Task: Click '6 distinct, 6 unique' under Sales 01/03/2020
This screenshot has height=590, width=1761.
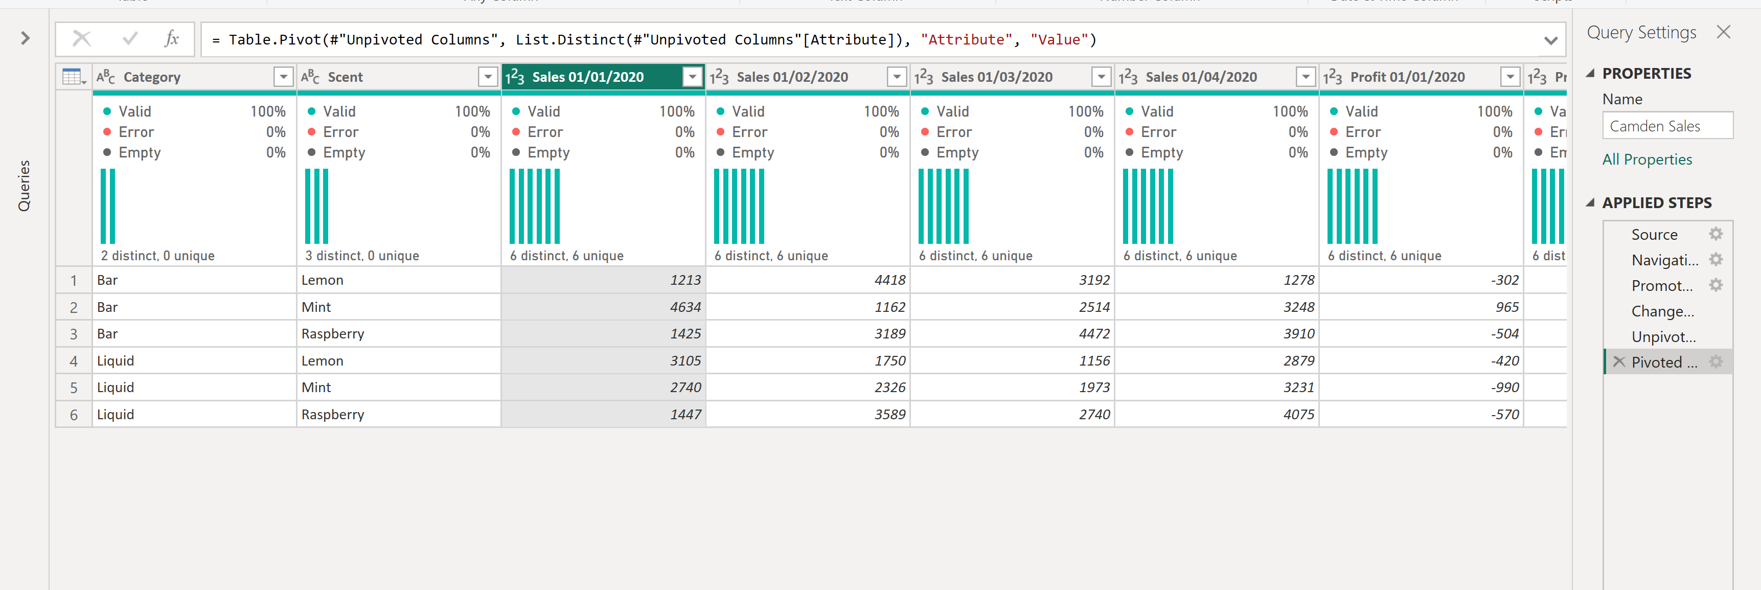Action: 975,256
